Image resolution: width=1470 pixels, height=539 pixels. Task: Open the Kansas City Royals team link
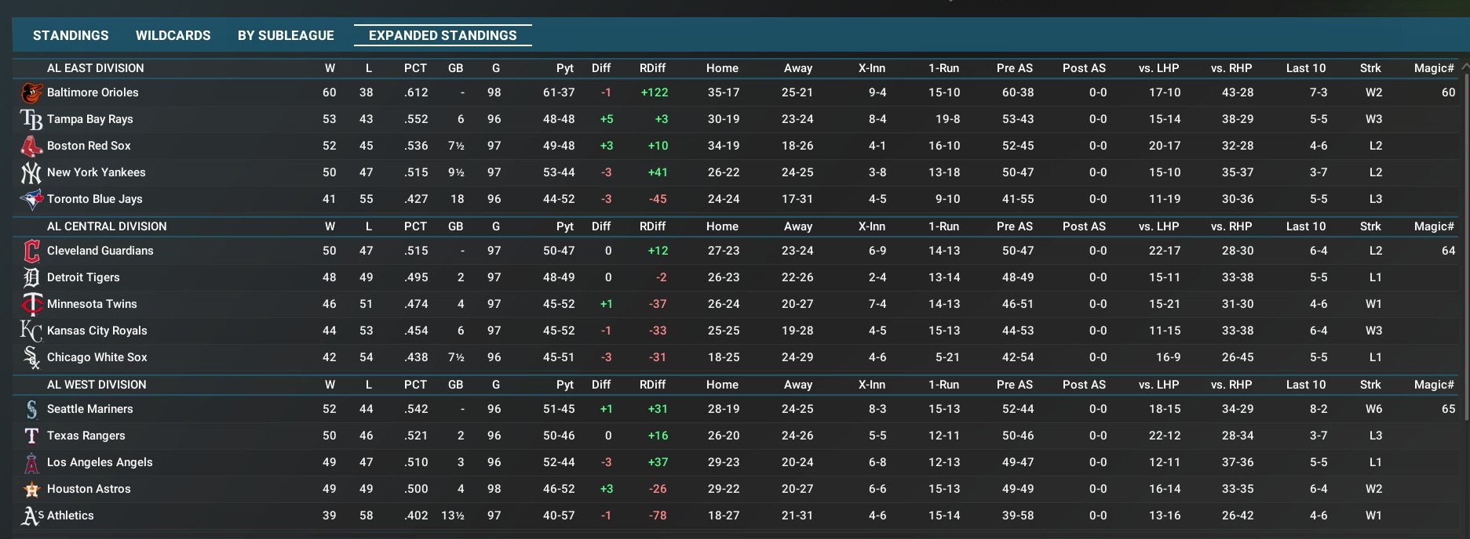coord(97,331)
